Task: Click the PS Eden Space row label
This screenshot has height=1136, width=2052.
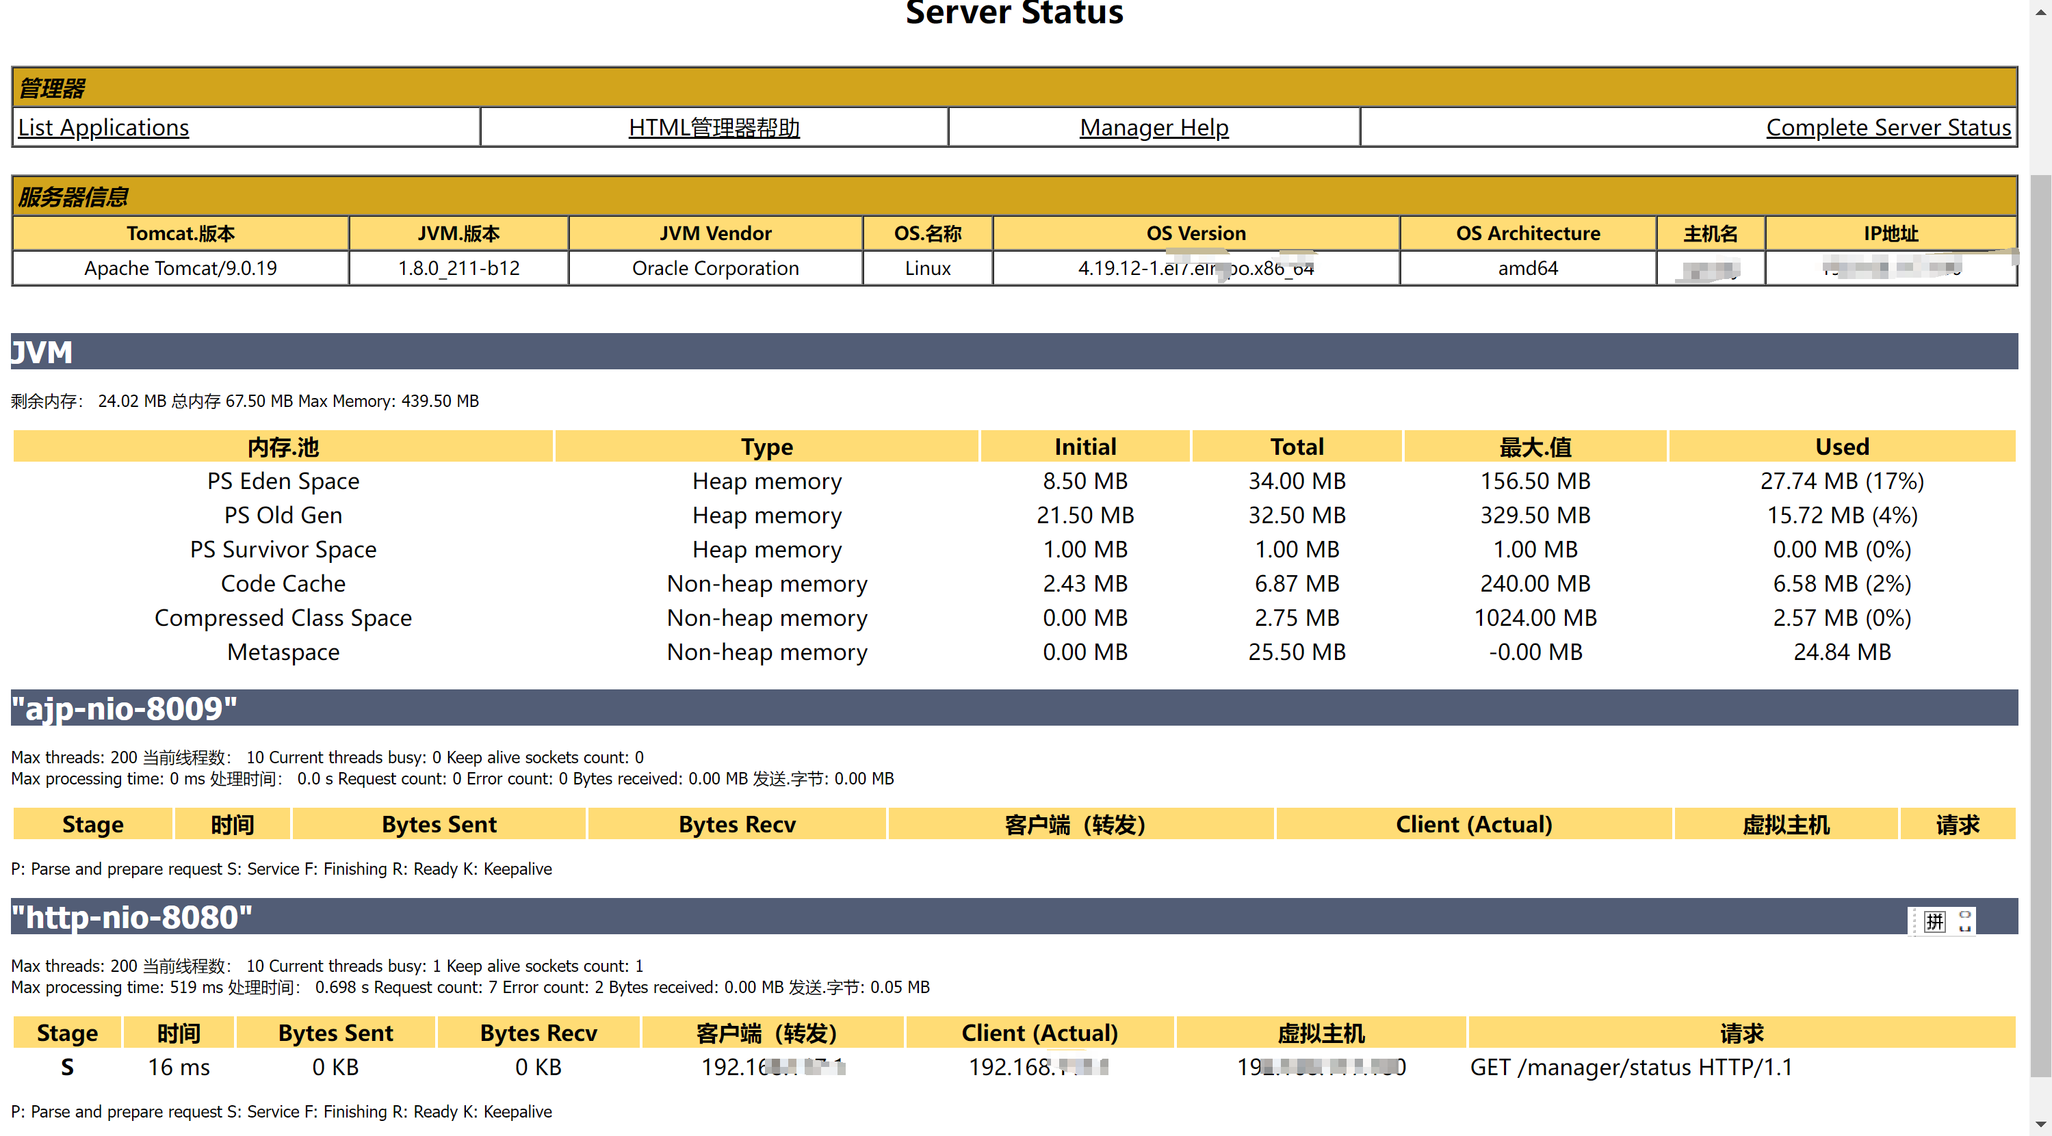Action: coord(283,481)
